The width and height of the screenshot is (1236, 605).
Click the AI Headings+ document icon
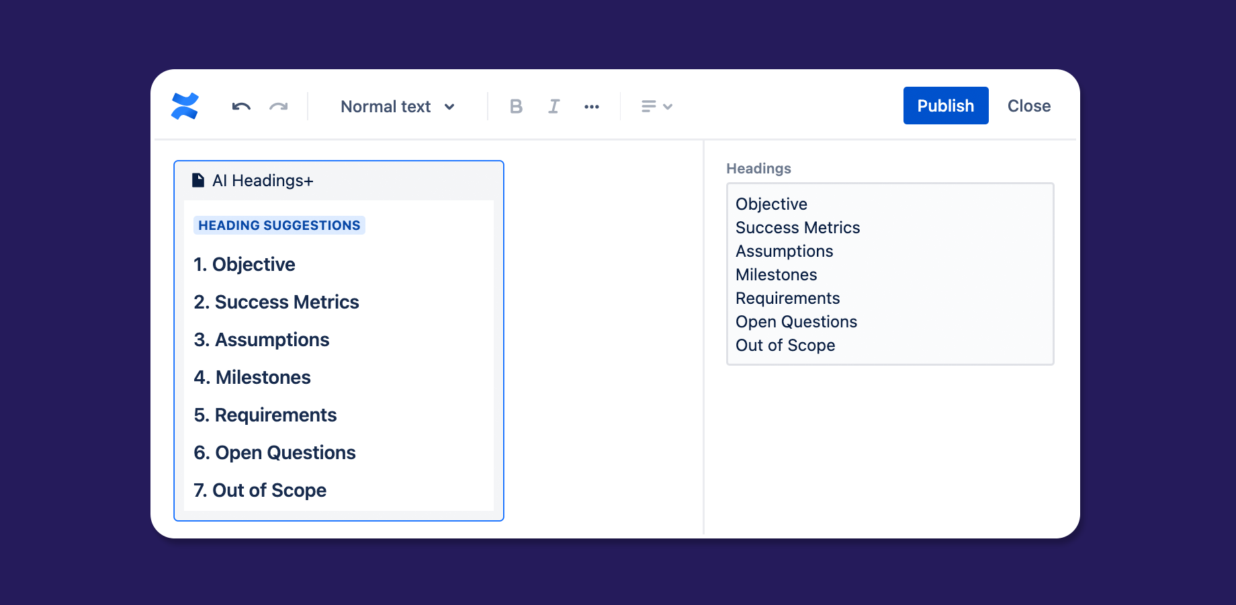point(198,180)
